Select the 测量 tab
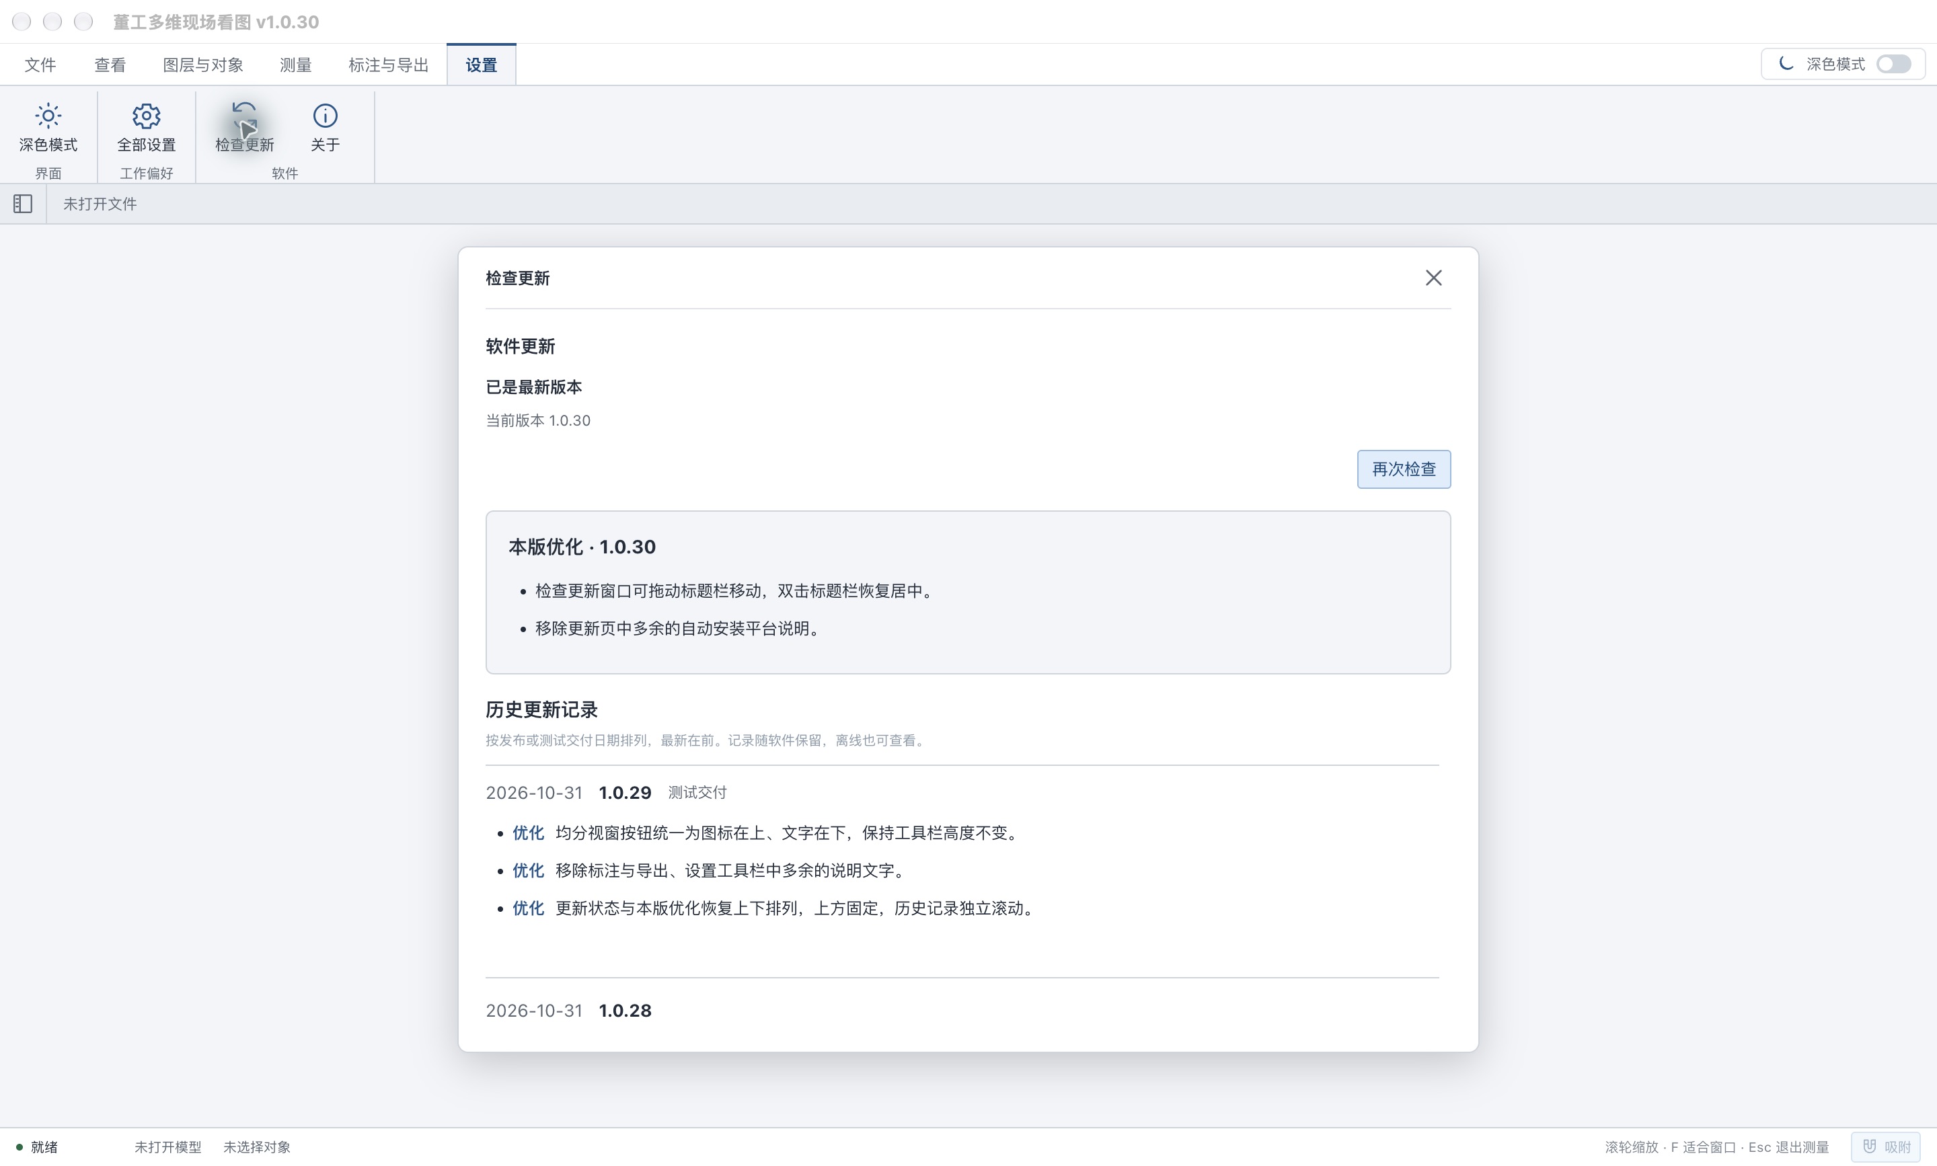 pos(295,65)
